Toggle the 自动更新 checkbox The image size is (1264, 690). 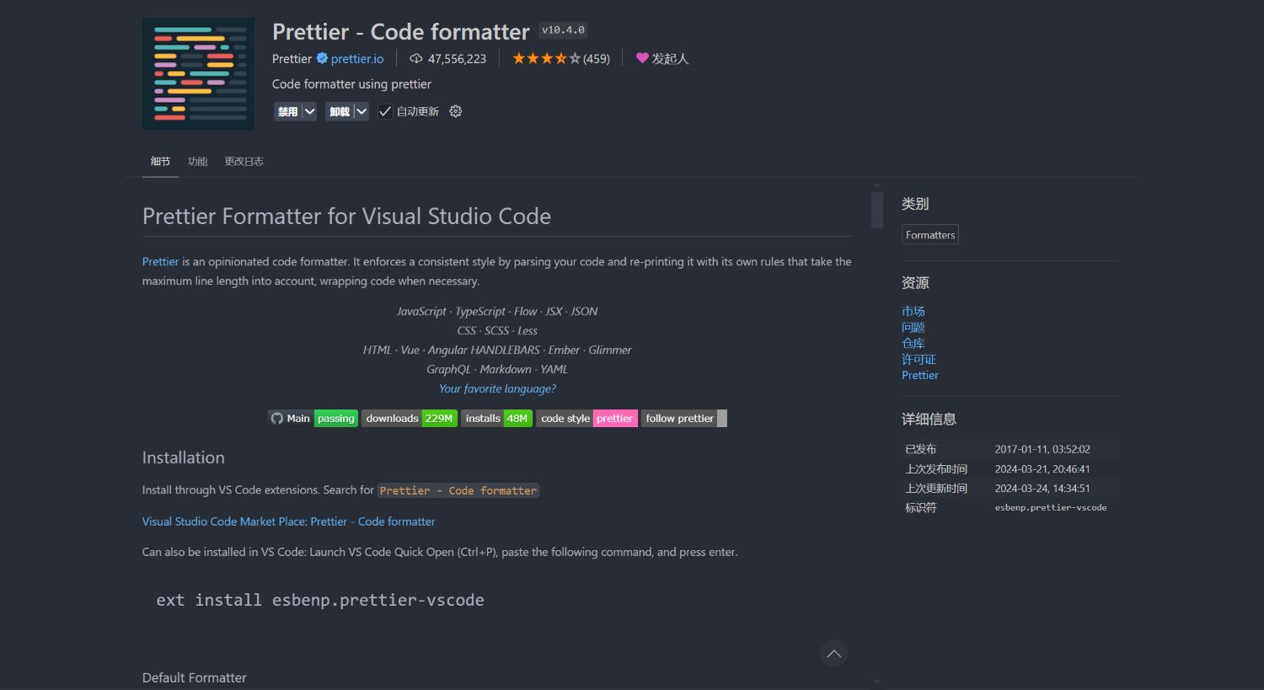click(385, 111)
